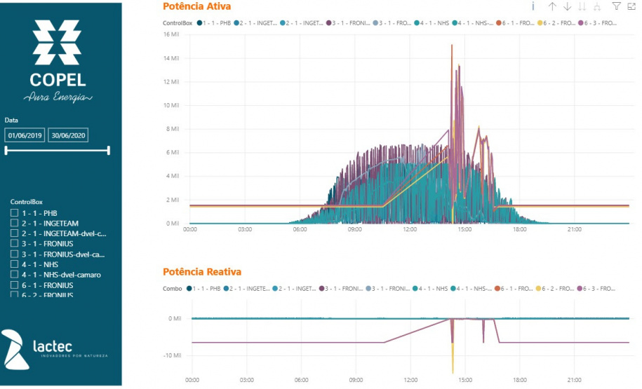The height and width of the screenshot is (389, 642).
Task: Click the start date field 01/06/2019
Action: pyautogui.click(x=26, y=135)
